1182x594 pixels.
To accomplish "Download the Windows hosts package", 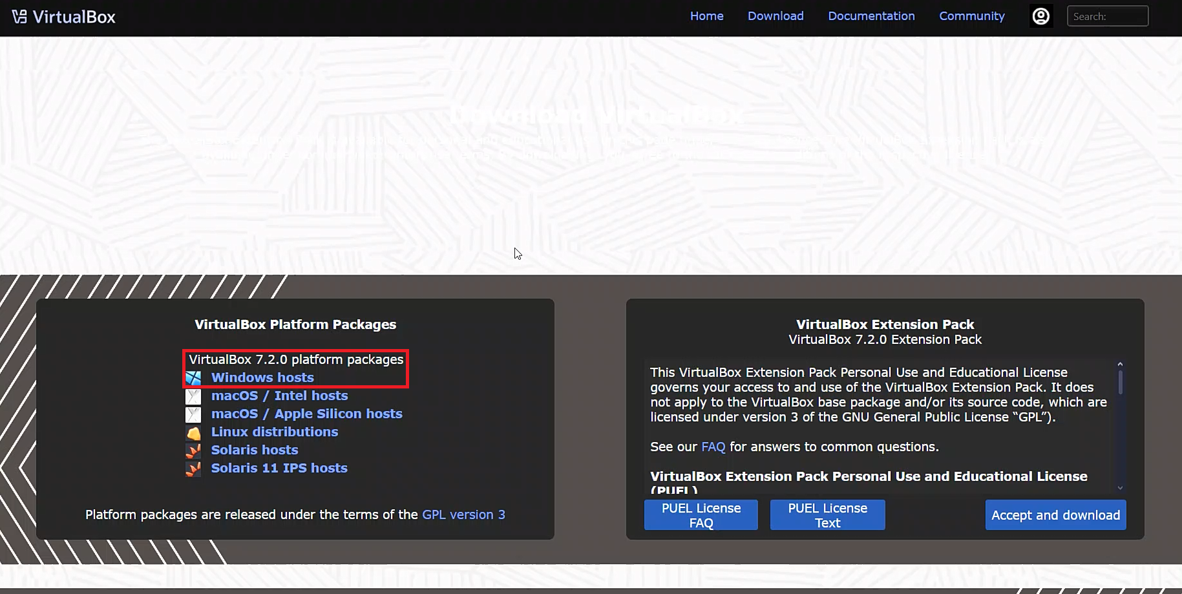I will click(x=262, y=377).
